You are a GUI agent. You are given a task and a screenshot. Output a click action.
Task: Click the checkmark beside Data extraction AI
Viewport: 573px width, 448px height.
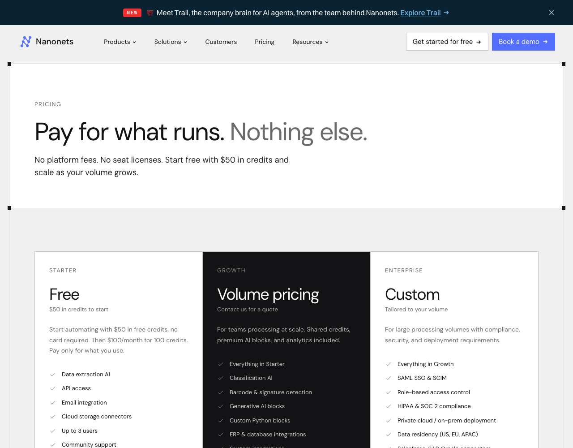53,375
